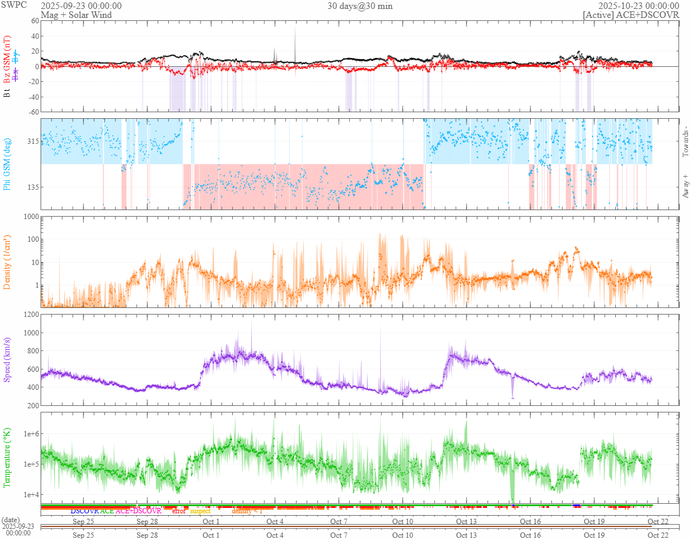Click the 'Towards -' sector label

pyautogui.click(x=685, y=142)
